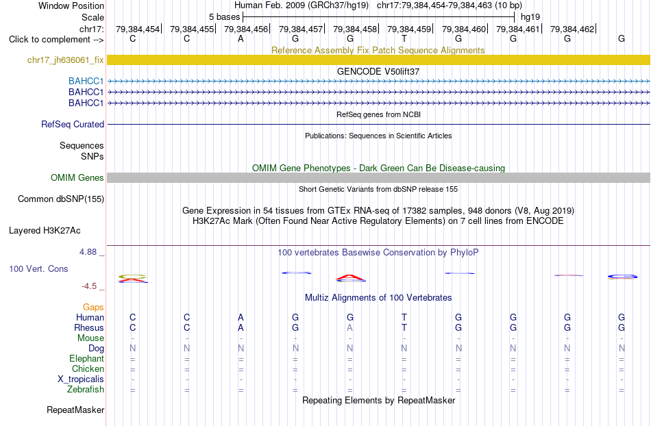The height and width of the screenshot is (426, 651).
Task: Select the X_tropicalis species label
Action: coord(81,379)
